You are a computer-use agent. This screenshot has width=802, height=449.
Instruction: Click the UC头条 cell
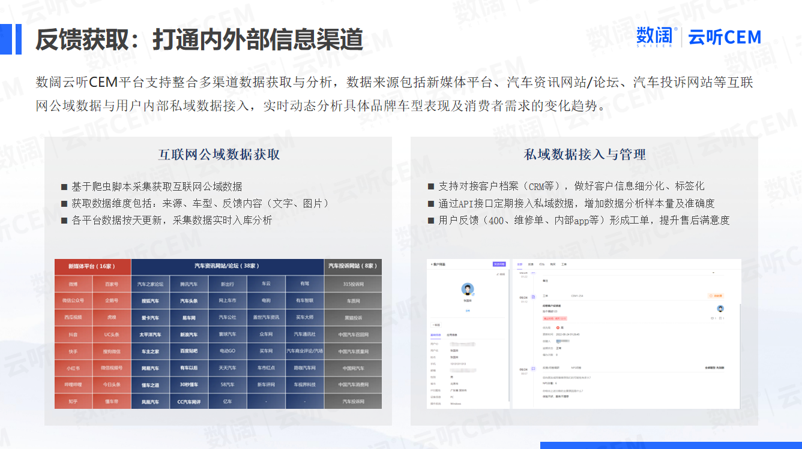pos(112,334)
